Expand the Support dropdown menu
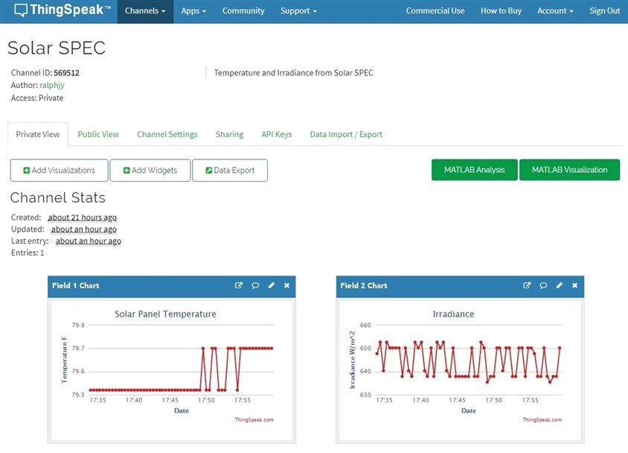 tap(298, 11)
